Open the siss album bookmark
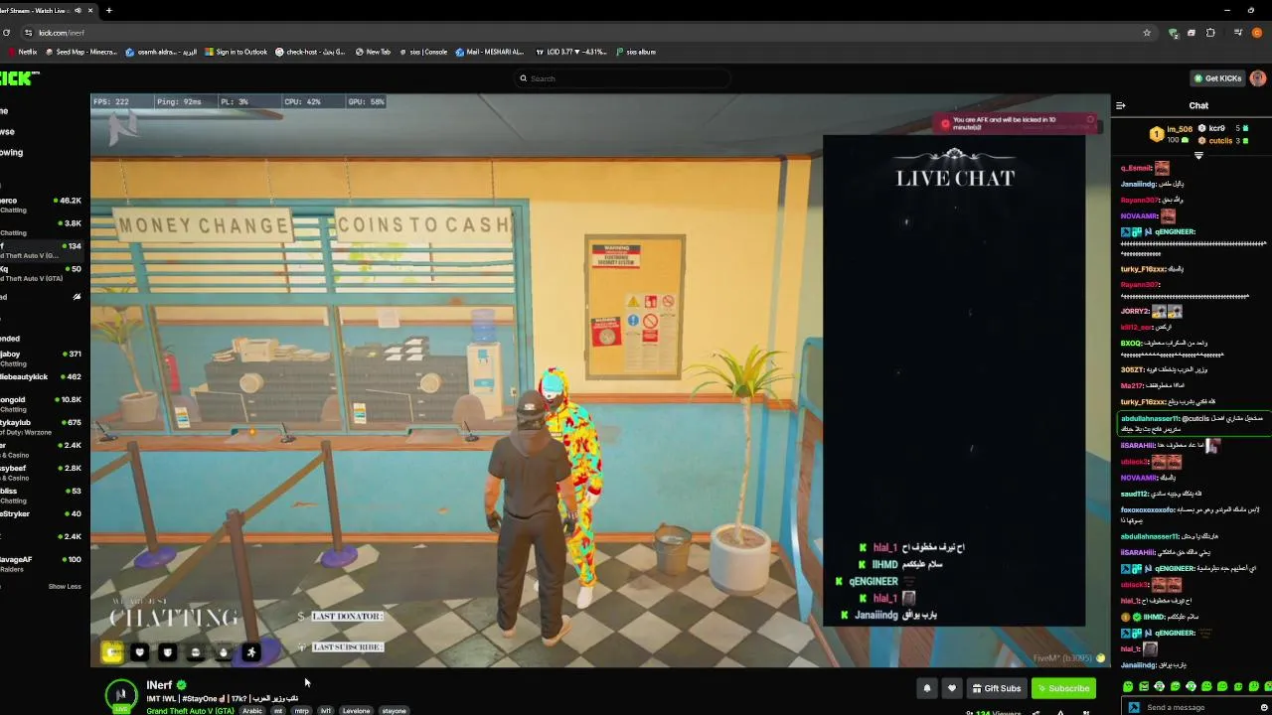 (636, 52)
